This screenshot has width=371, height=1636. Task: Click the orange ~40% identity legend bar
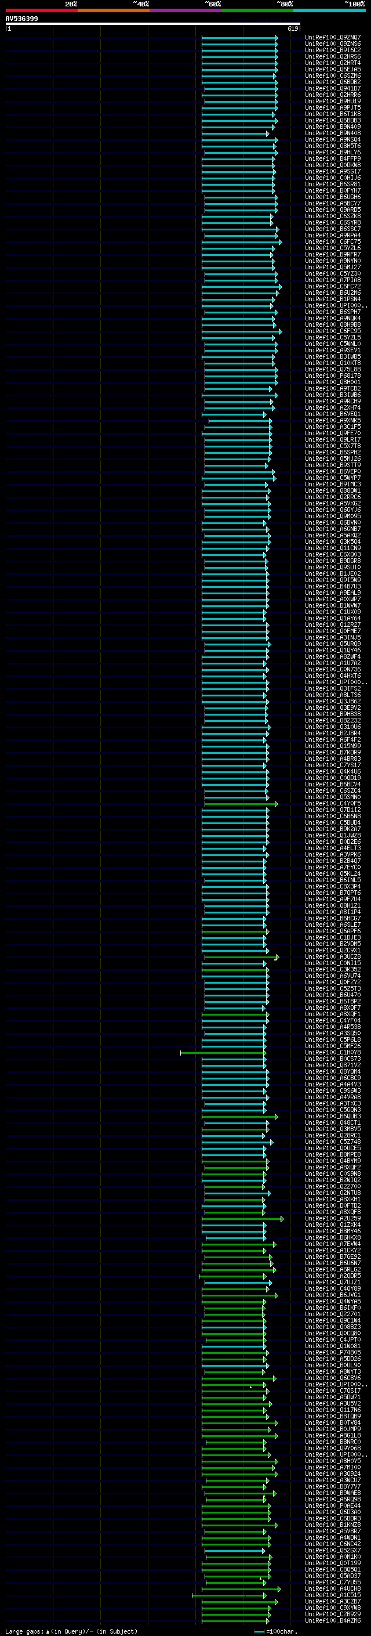click(114, 10)
